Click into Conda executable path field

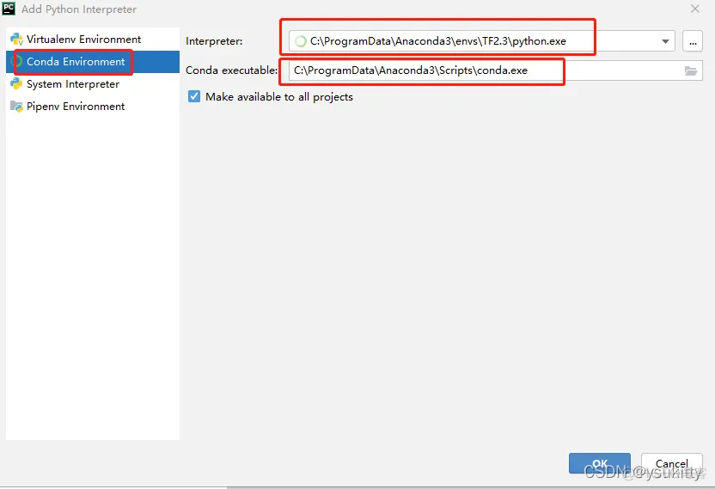click(x=481, y=70)
